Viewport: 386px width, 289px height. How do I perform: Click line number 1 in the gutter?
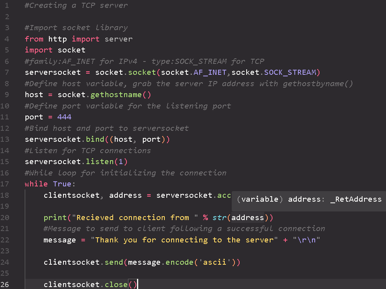(7, 5)
